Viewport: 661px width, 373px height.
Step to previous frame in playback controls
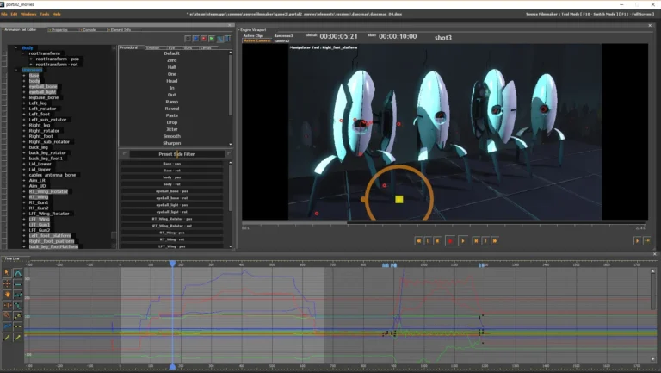[x=437, y=241]
